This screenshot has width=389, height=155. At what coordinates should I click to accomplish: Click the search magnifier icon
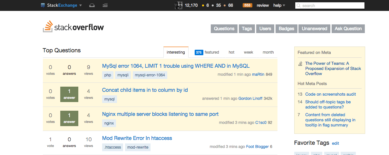[x=298, y=6]
